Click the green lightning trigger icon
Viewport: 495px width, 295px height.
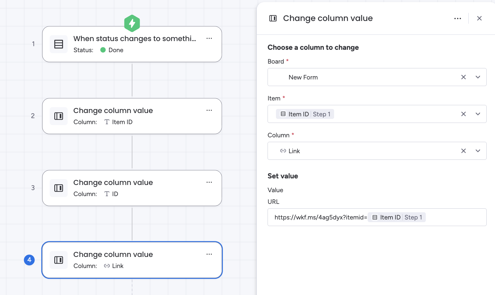click(132, 23)
